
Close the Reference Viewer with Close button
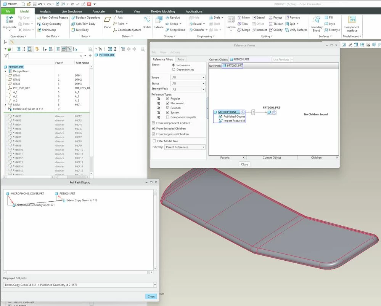click(244, 164)
